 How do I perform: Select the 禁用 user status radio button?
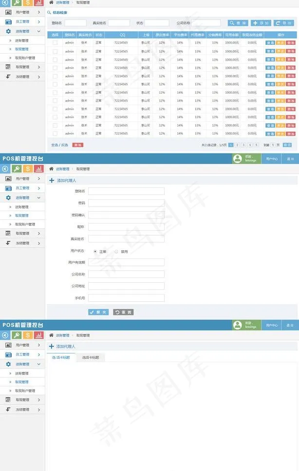(116, 252)
